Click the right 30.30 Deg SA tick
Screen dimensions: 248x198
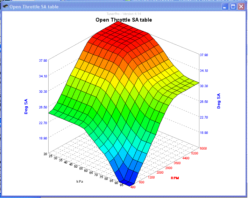[x=204, y=86]
